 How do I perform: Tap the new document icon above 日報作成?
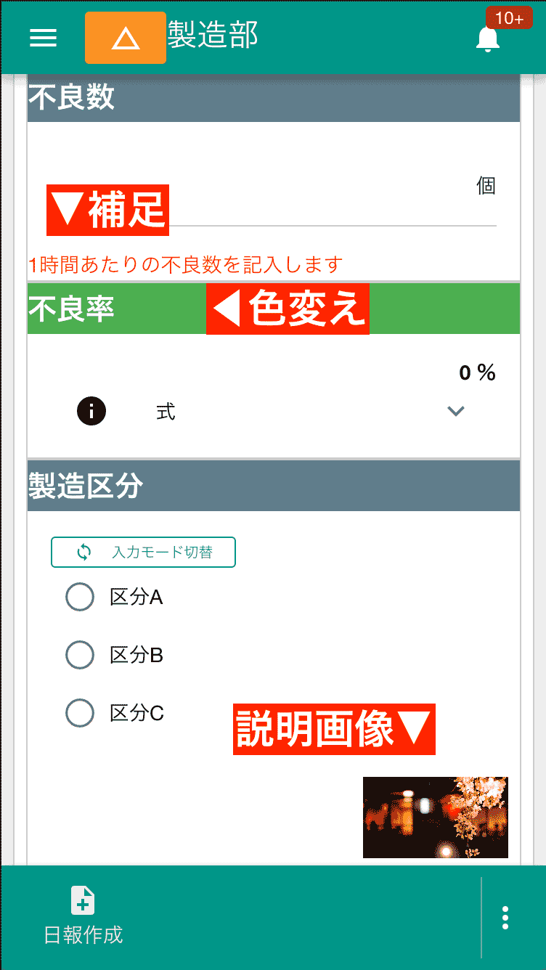pos(82,900)
